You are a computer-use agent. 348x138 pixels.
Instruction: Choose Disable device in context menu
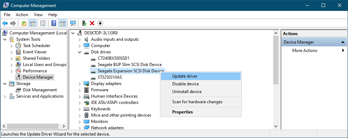point(200,84)
